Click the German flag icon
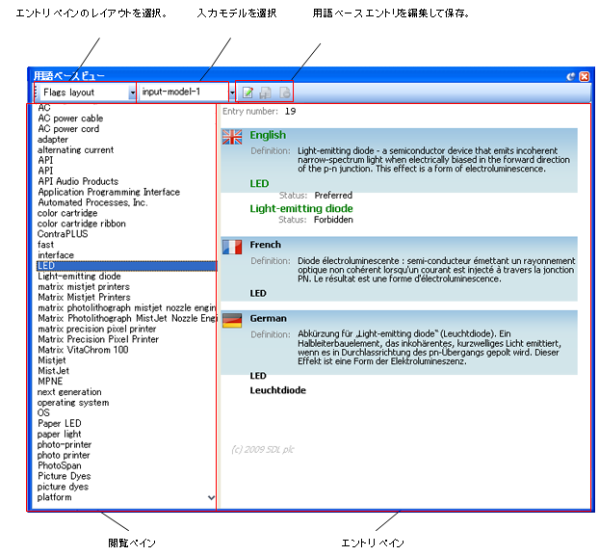Screen dimensions: 599x556 click(x=232, y=321)
